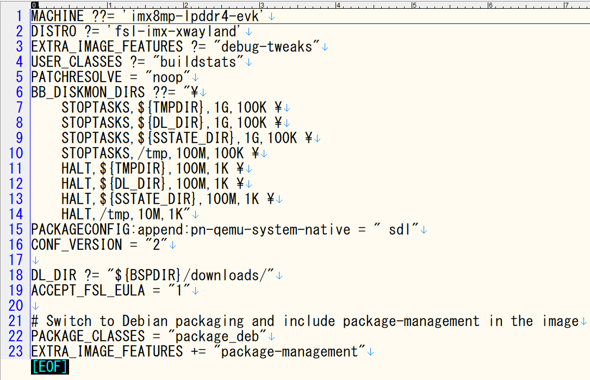
Task: Click the [EOF] marker
Action: (x=49, y=367)
